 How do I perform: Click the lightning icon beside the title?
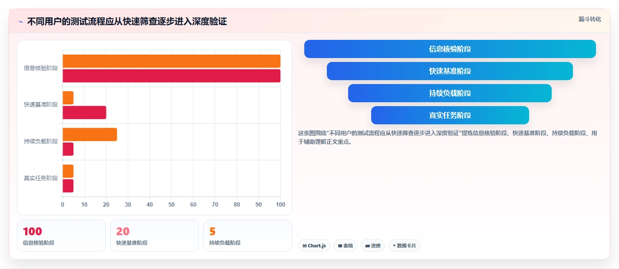click(20, 22)
